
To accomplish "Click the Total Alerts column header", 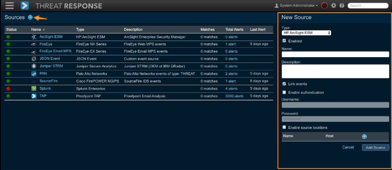I will point(234,29).
